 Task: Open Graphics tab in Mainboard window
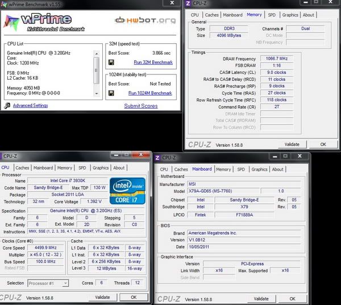(259, 170)
